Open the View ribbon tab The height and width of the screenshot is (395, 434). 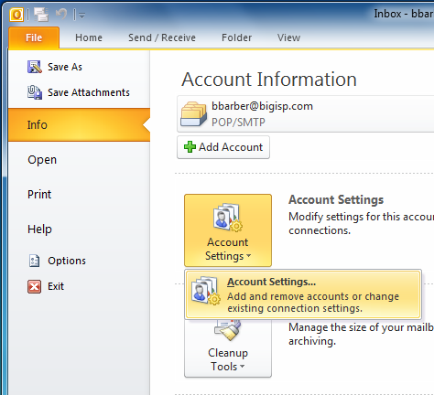point(288,37)
